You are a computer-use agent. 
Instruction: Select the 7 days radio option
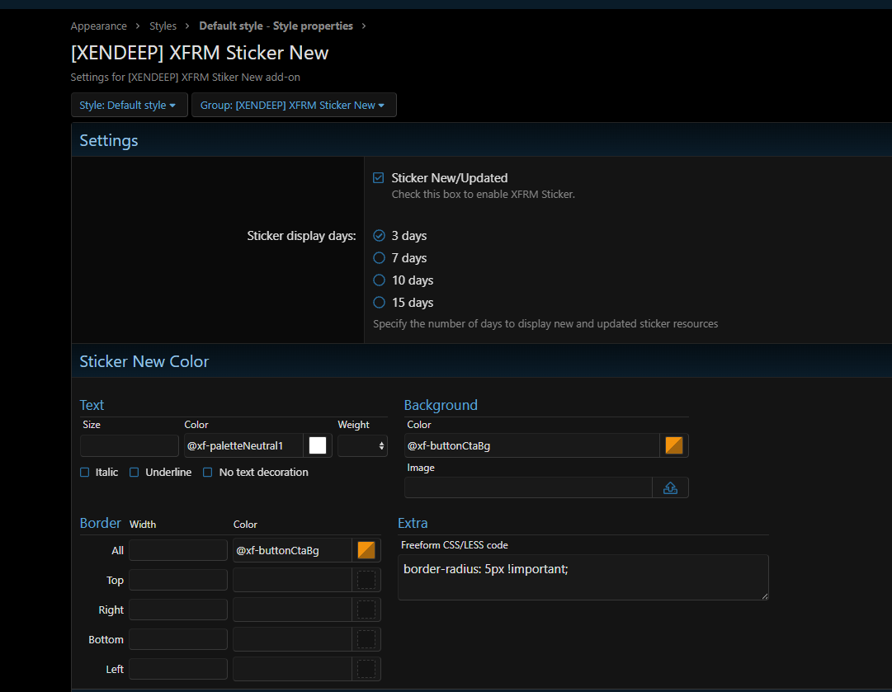(379, 257)
